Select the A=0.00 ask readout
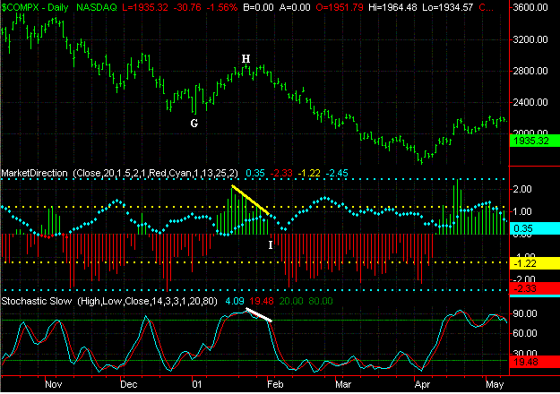560x394 pixels. [x=295, y=7]
